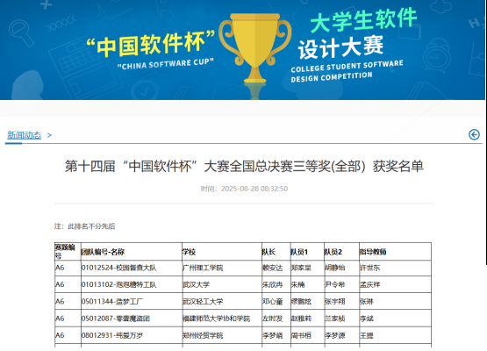Screen dimensions: 487x351
Task: Click the 队长 column header
Action: (269, 252)
